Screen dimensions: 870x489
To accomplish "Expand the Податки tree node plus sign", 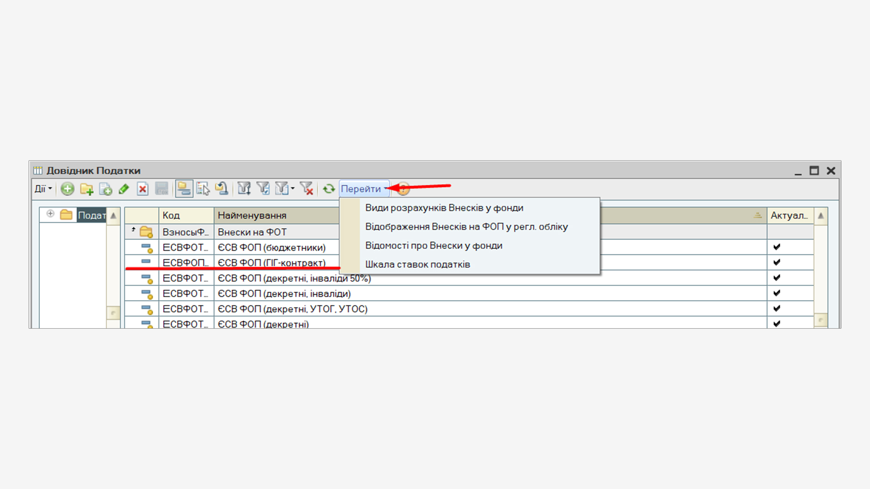I will (x=50, y=214).
